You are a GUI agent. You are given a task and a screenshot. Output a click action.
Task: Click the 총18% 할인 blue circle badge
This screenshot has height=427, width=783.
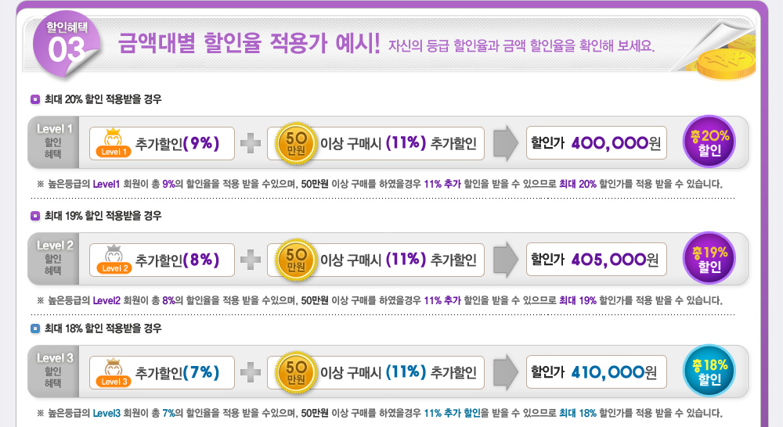[x=709, y=371]
